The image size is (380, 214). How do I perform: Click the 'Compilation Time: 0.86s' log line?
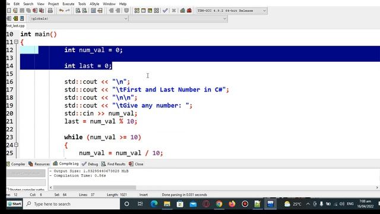point(78,175)
